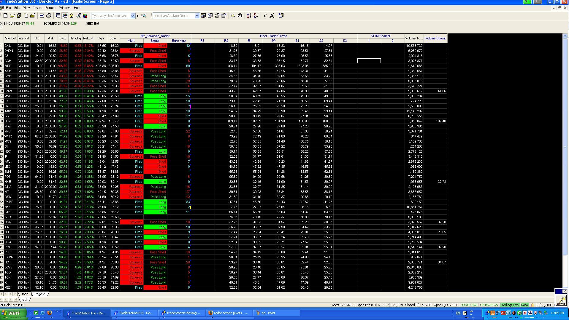Click the Windows start button

14,313
